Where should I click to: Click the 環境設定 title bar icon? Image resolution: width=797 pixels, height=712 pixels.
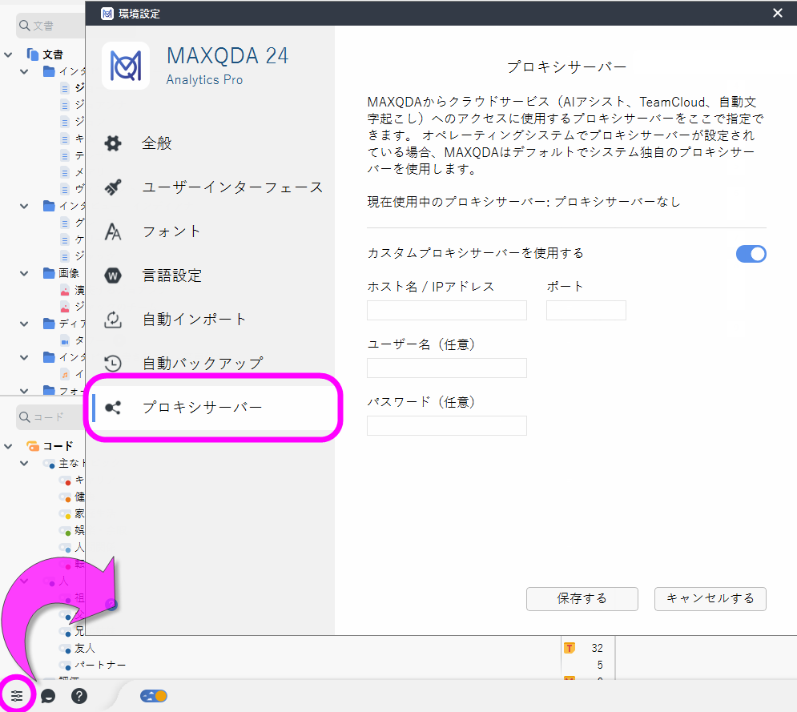pos(107,13)
